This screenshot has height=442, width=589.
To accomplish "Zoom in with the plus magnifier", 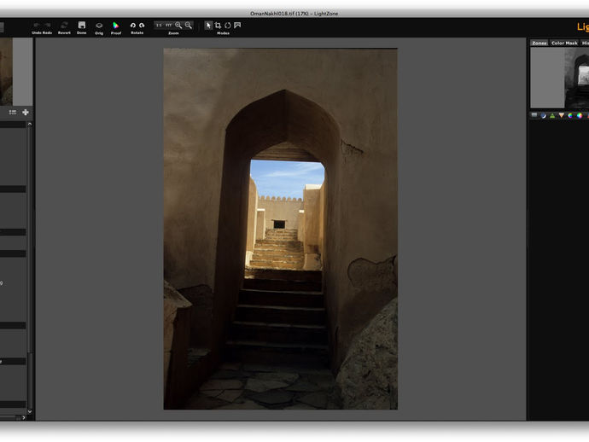I will pos(178,25).
